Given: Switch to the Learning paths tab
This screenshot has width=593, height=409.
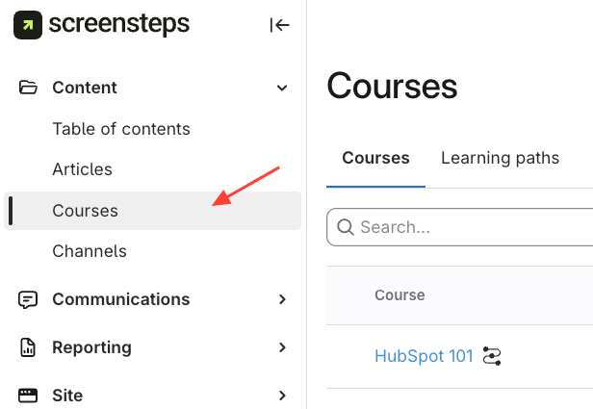Looking at the screenshot, I should tap(500, 158).
